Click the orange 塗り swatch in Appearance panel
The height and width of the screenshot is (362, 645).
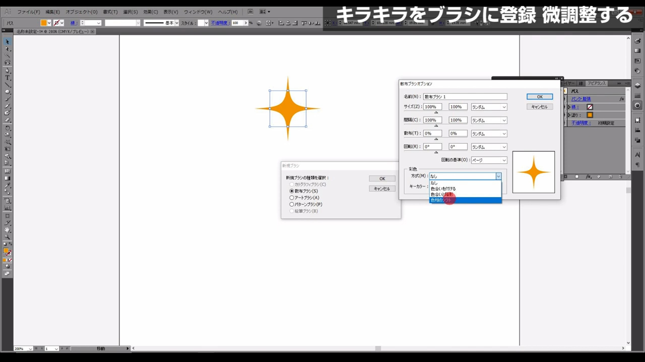[590, 115]
